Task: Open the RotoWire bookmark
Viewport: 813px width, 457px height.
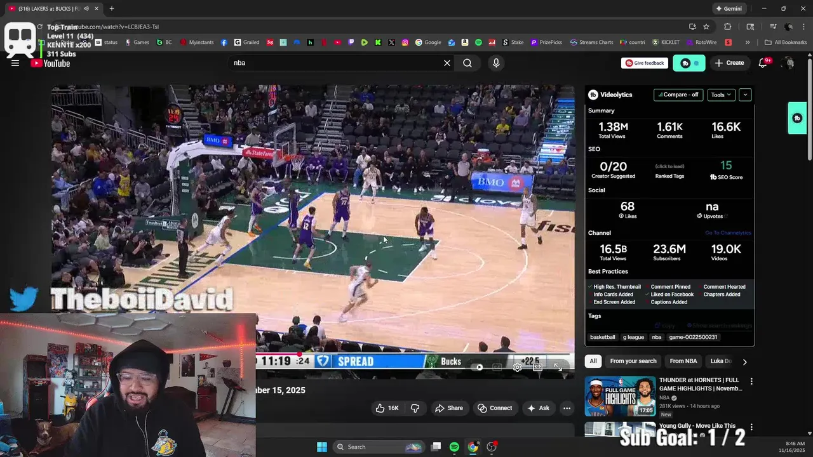Action: click(x=701, y=43)
